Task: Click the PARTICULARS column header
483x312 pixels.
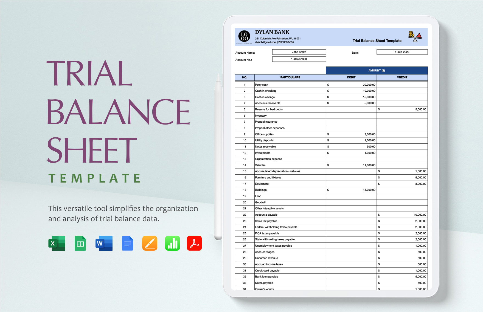Action: point(290,77)
